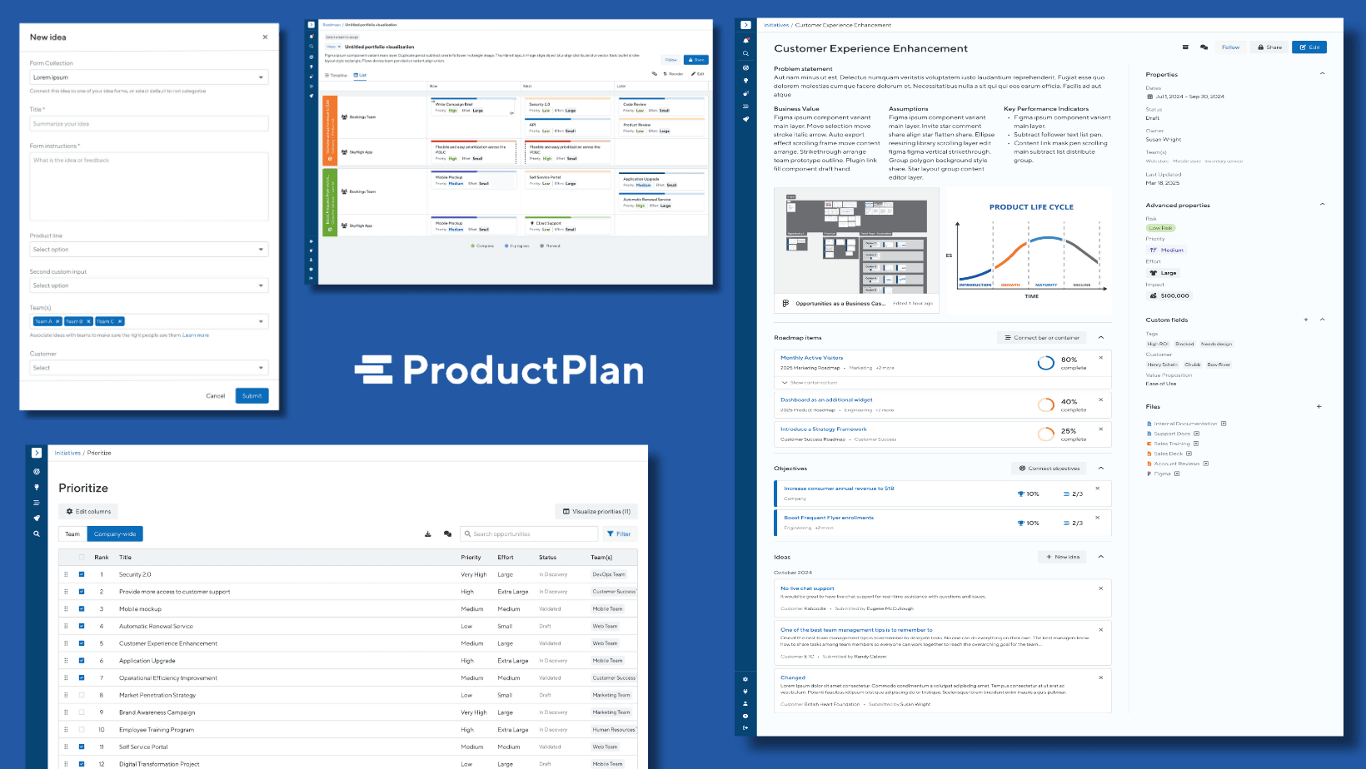The image size is (1366, 769).
Task: Collapse the Advanced properties section
Action: coord(1322,205)
